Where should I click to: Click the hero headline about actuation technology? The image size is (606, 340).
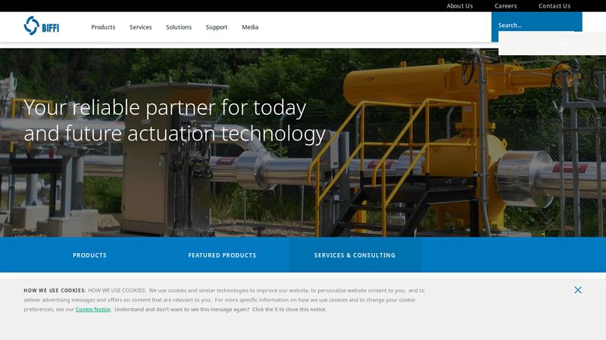[174, 119]
